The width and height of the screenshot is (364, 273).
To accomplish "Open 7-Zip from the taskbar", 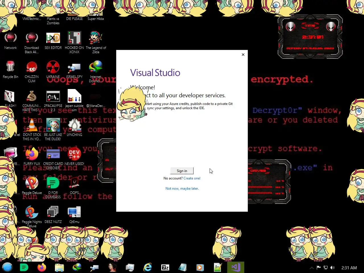I will [165, 267].
